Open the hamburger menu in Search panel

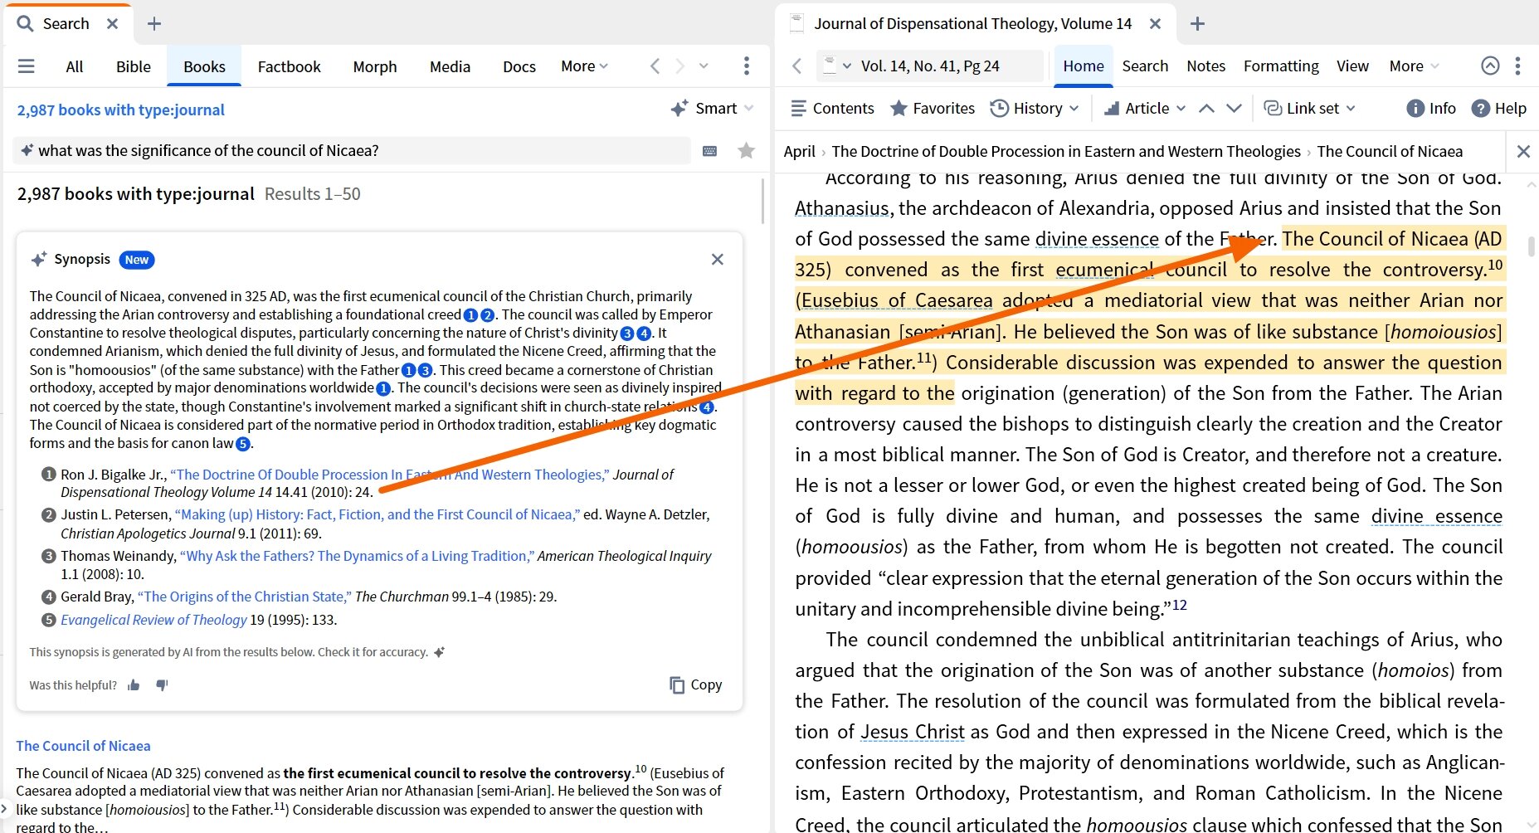pos(27,66)
